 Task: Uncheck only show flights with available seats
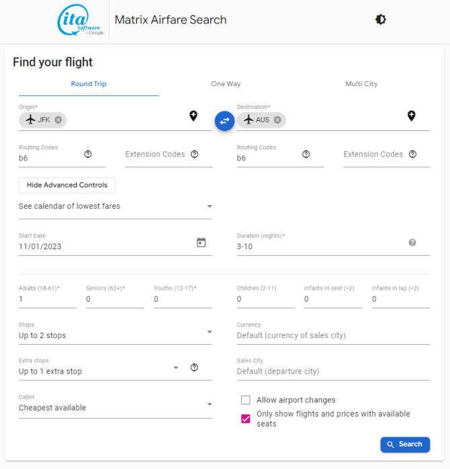pos(245,419)
